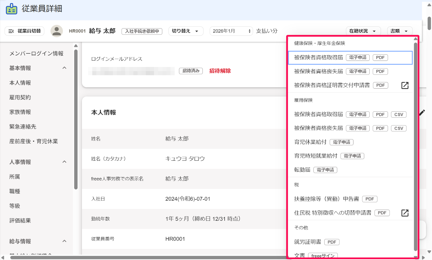
Task: Select 家族情報 in the sidebar
Action: [x=20, y=112]
